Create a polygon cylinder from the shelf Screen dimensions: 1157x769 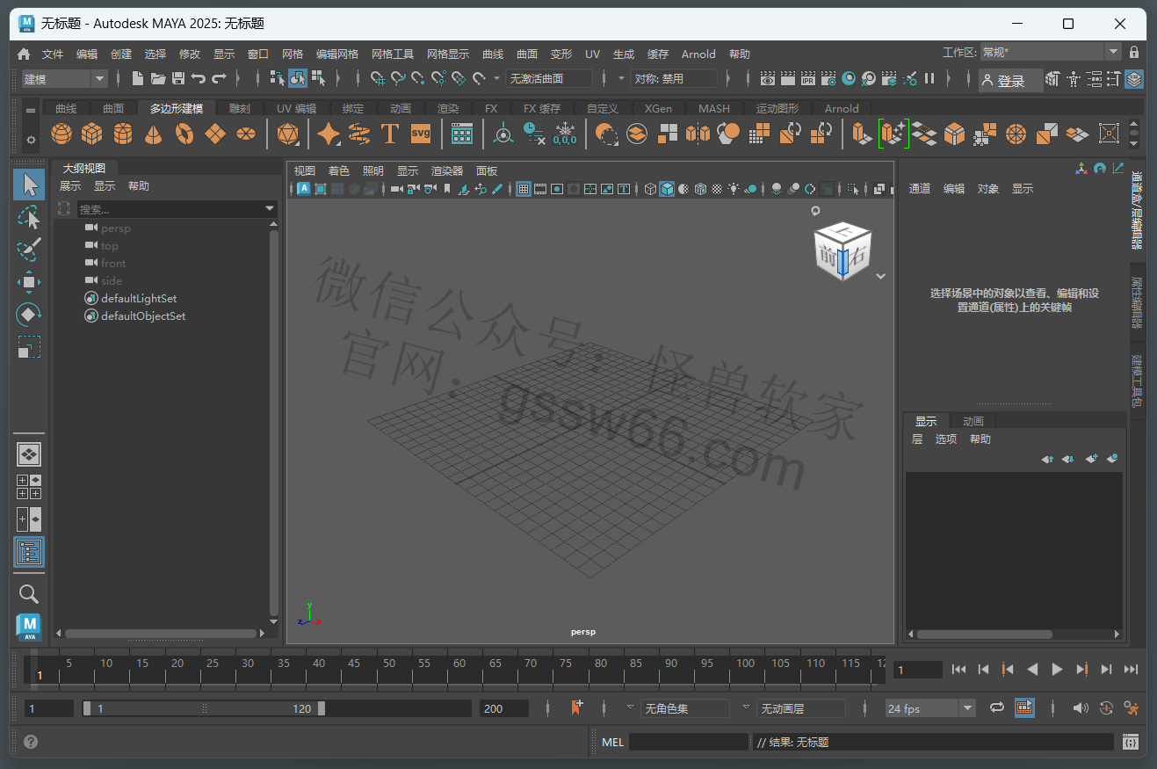click(x=123, y=134)
